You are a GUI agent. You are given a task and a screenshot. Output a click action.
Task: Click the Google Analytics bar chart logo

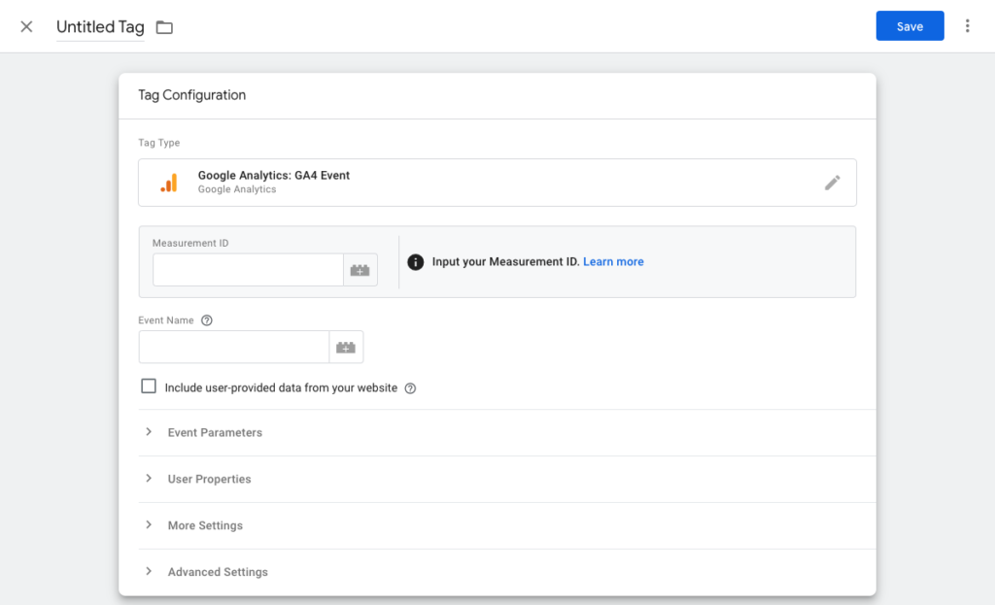coord(169,183)
